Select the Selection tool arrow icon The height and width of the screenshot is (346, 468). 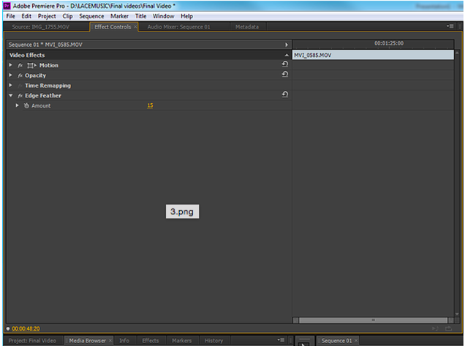[304, 344]
